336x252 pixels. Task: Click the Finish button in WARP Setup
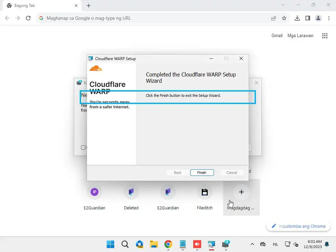point(202,173)
